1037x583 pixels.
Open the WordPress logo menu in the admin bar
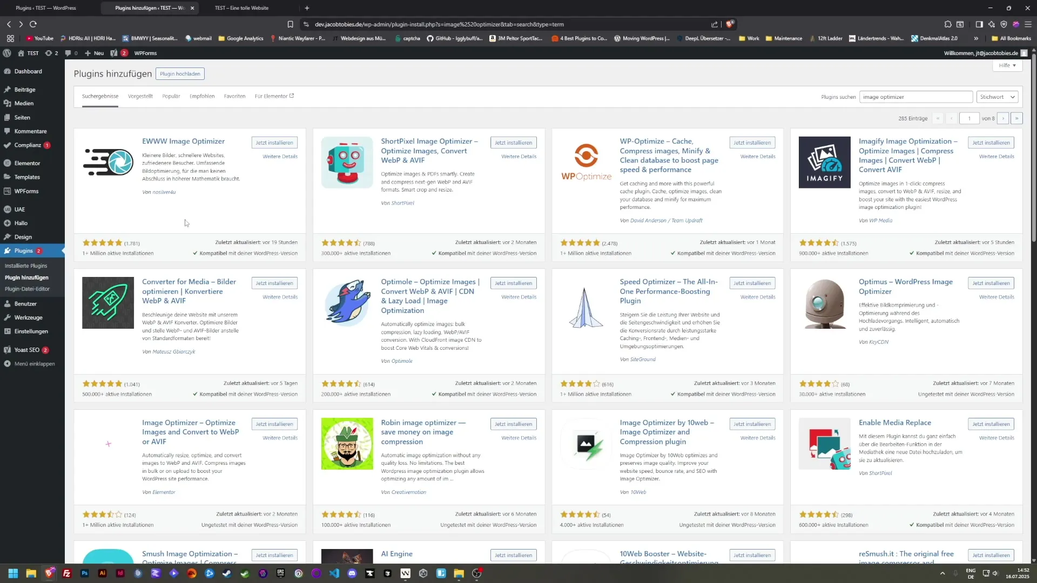(x=7, y=53)
